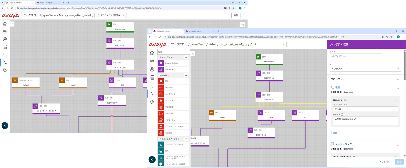Screen dimensions: 406x168
Task: Collapse the エンゲージメント palette section
Action: point(186,57)
